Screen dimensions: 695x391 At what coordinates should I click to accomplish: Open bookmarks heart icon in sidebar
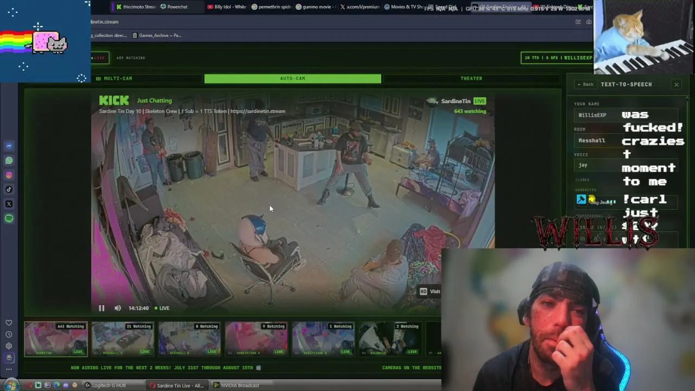(x=9, y=323)
